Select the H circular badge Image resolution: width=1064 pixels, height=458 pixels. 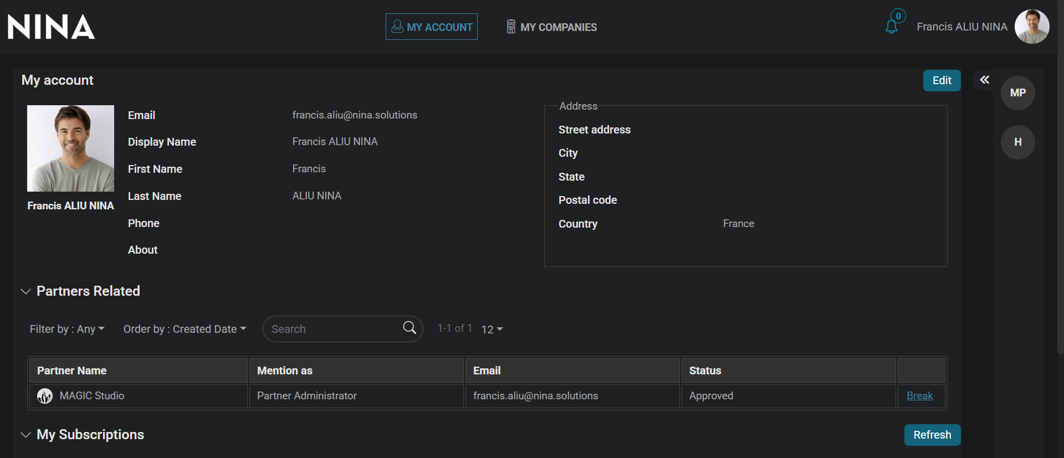(x=1017, y=142)
